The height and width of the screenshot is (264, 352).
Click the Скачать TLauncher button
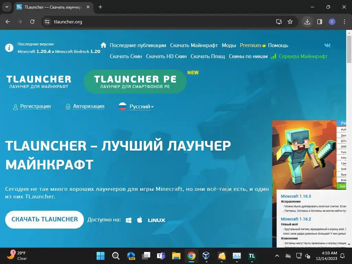pos(44,220)
